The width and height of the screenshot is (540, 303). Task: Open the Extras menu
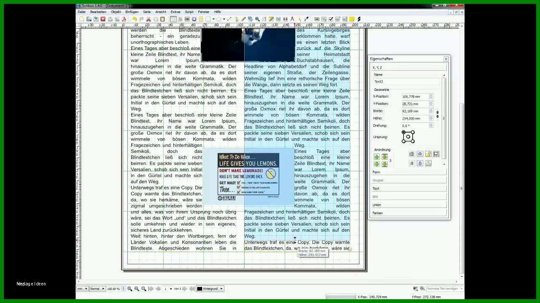coord(175,12)
